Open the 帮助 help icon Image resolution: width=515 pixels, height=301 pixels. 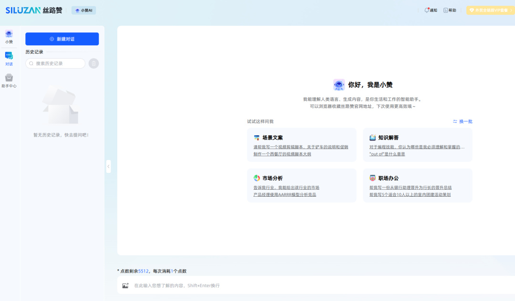446,10
